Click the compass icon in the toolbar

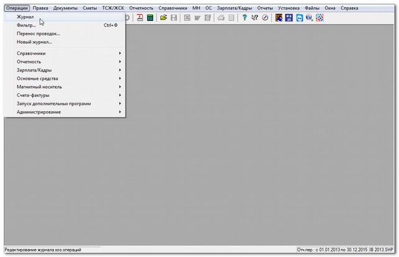[265, 18]
